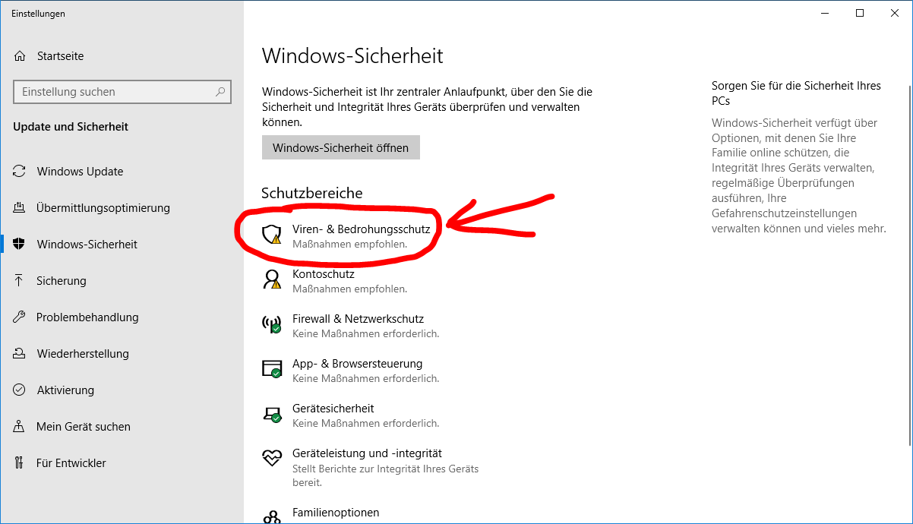
Task: Focus the Einstellung suchen search field
Action: tap(122, 92)
